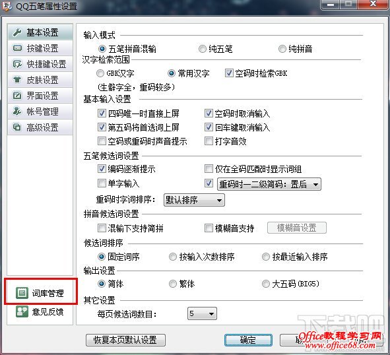Open 界面设置 icon in sidebar

[17, 96]
